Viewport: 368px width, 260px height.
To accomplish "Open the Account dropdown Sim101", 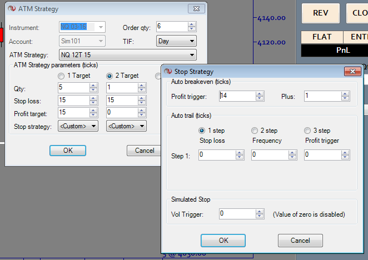I will [x=82, y=41].
